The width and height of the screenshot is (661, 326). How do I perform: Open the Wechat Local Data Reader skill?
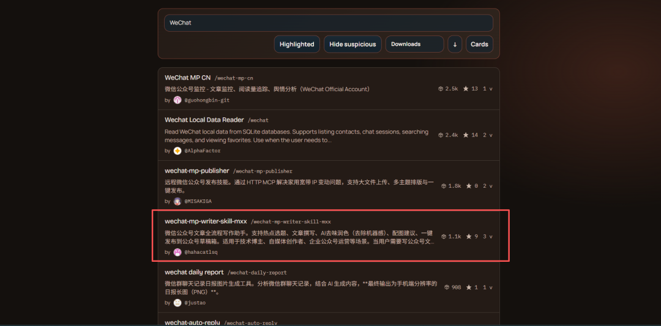pyautogui.click(x=204, y=120)
